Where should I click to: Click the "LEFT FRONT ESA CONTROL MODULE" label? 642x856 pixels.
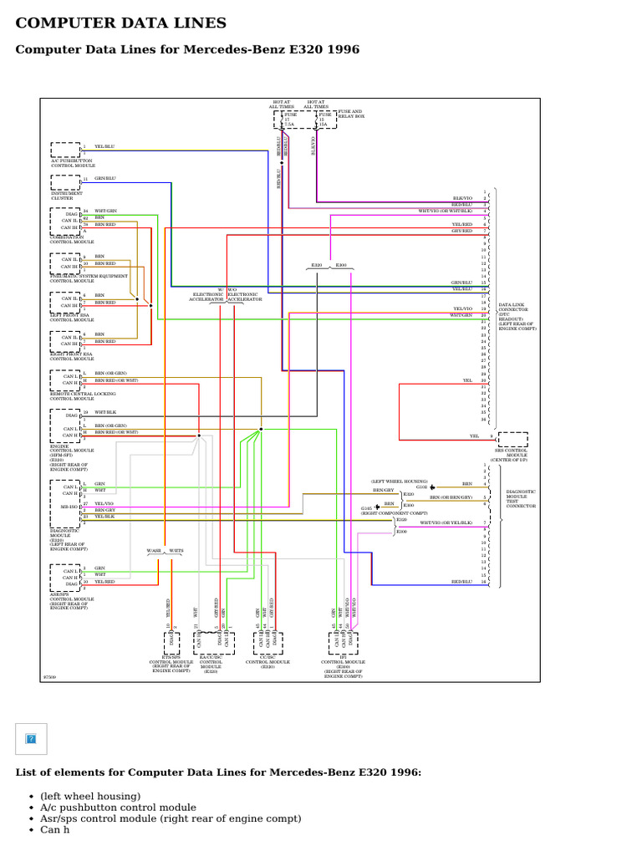[72, 317]
